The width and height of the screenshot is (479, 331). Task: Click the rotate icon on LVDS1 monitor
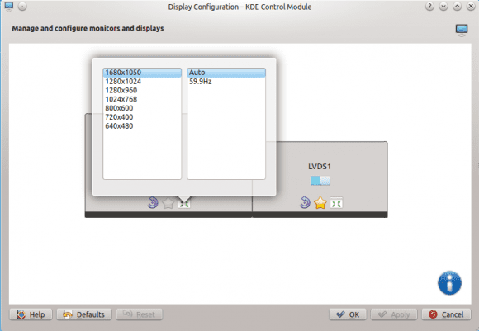point(305,202)
